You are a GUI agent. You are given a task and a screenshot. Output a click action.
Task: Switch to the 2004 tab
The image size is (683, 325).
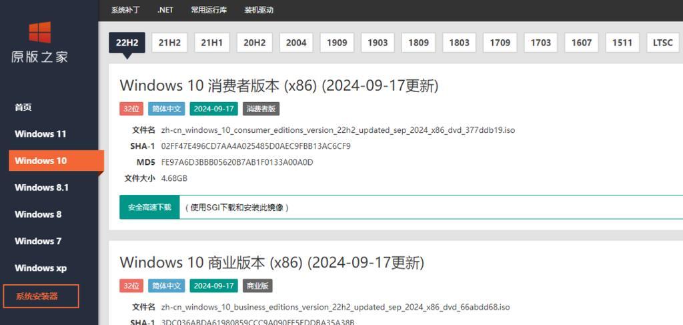[296, 43]
